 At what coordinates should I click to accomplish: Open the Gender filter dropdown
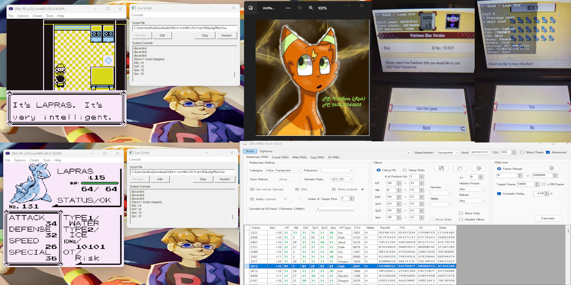click(441, 193)
